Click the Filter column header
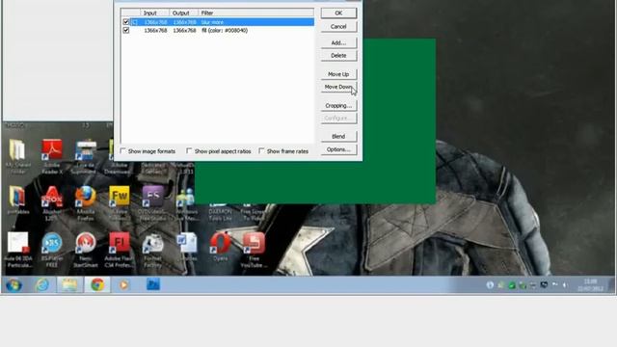The image size is (617, 347). pyautogui.click(x=255, y=13)
